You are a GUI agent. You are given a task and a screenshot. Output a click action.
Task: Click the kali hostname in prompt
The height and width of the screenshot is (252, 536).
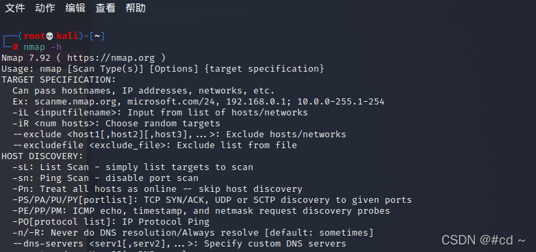[x=67, y=36]
